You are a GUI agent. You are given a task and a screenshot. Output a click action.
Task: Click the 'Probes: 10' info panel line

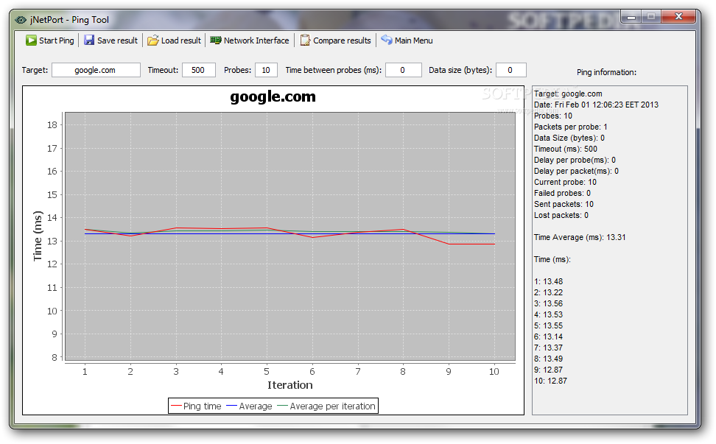553,116
